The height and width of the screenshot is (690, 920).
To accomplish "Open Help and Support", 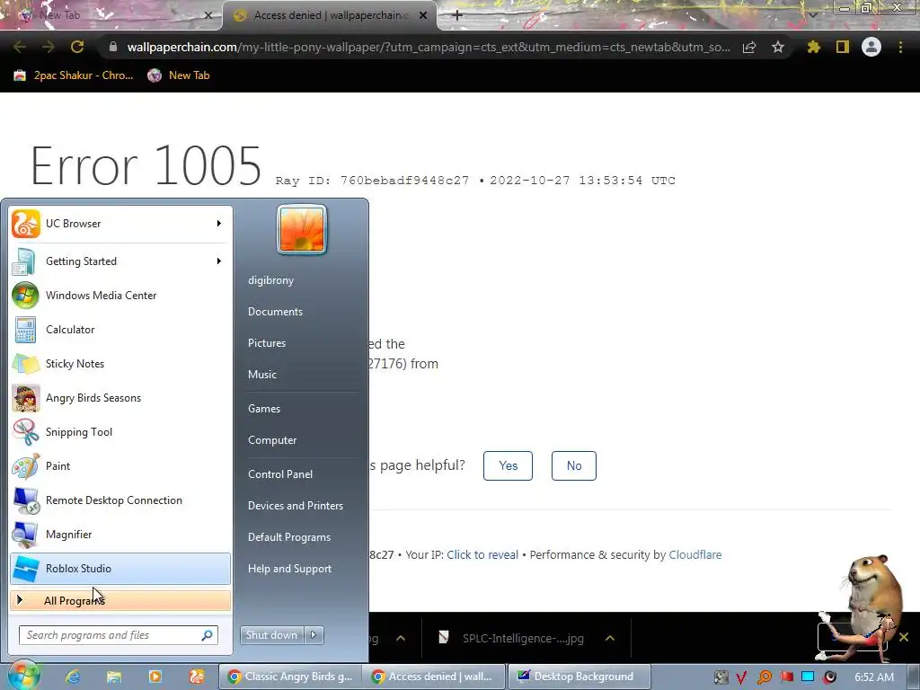I will (x=289, y=569).
